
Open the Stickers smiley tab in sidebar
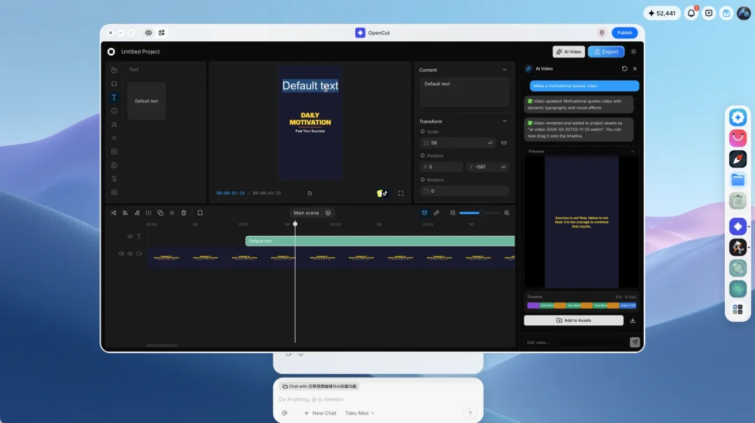pos(114,111)
